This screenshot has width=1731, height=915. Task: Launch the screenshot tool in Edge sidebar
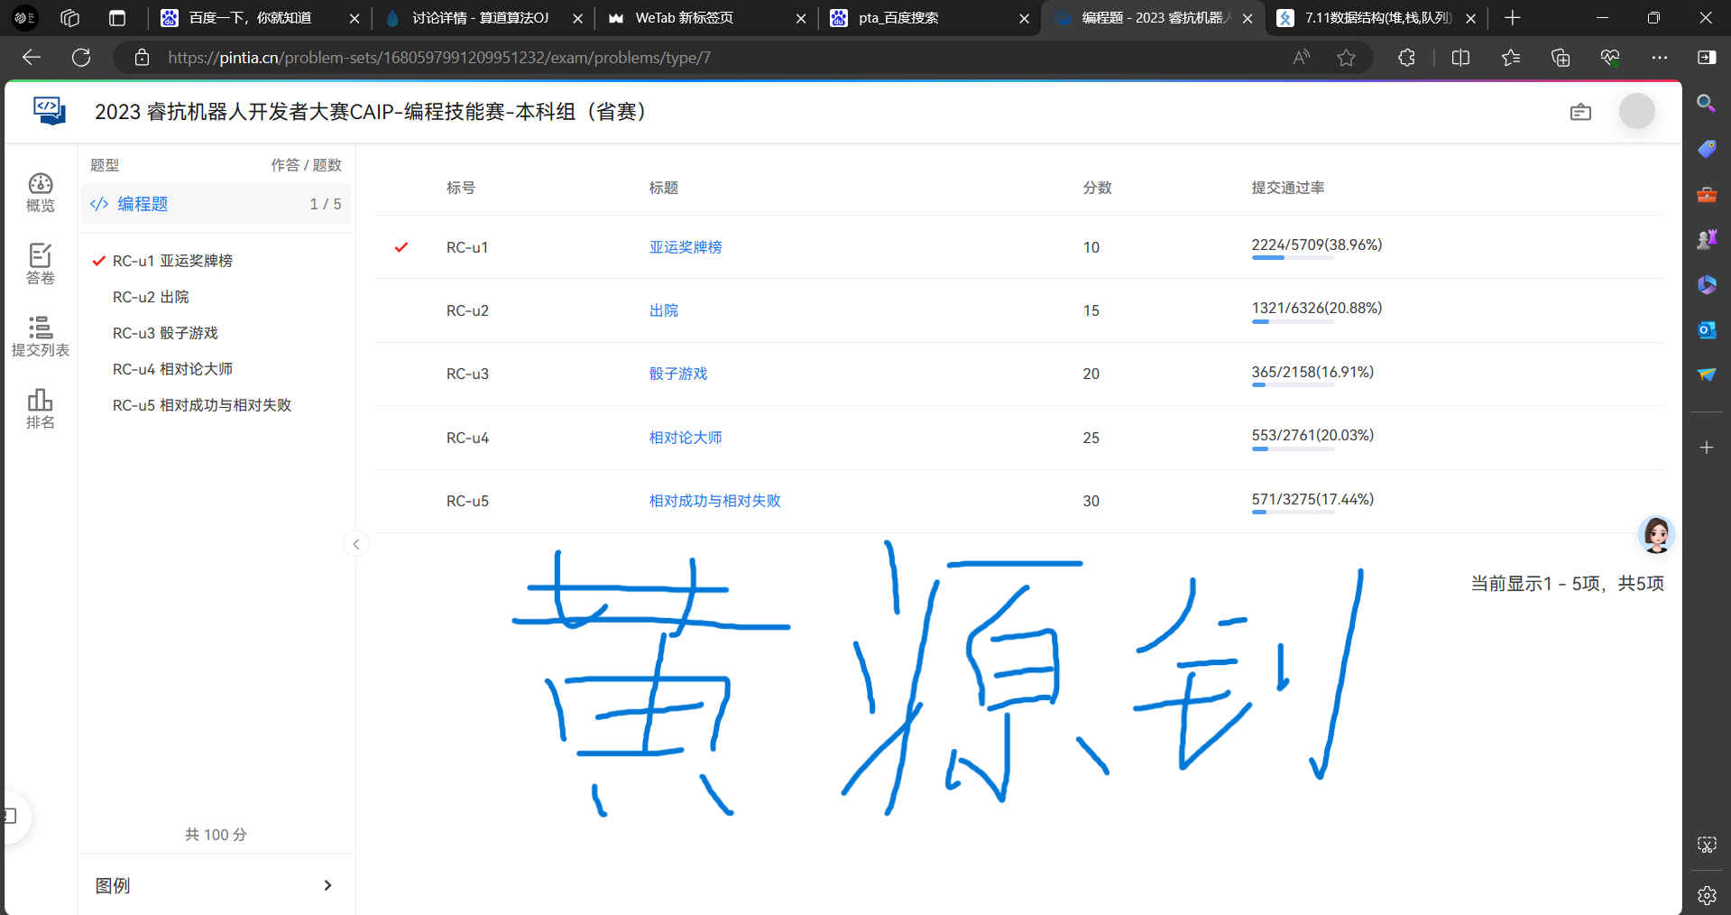[x=1706, y=845]
